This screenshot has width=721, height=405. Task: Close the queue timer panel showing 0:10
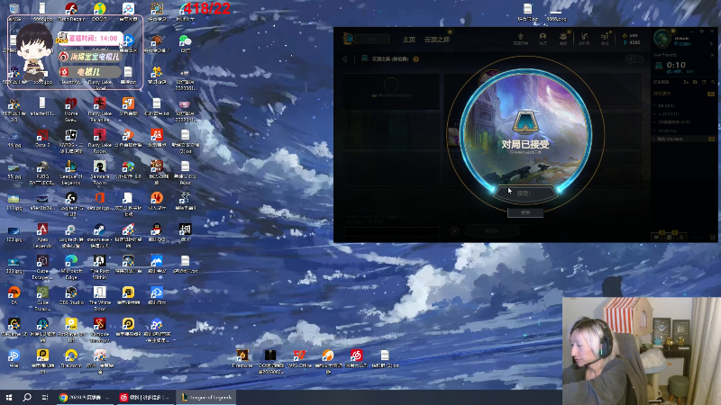[x=713, y=55]
